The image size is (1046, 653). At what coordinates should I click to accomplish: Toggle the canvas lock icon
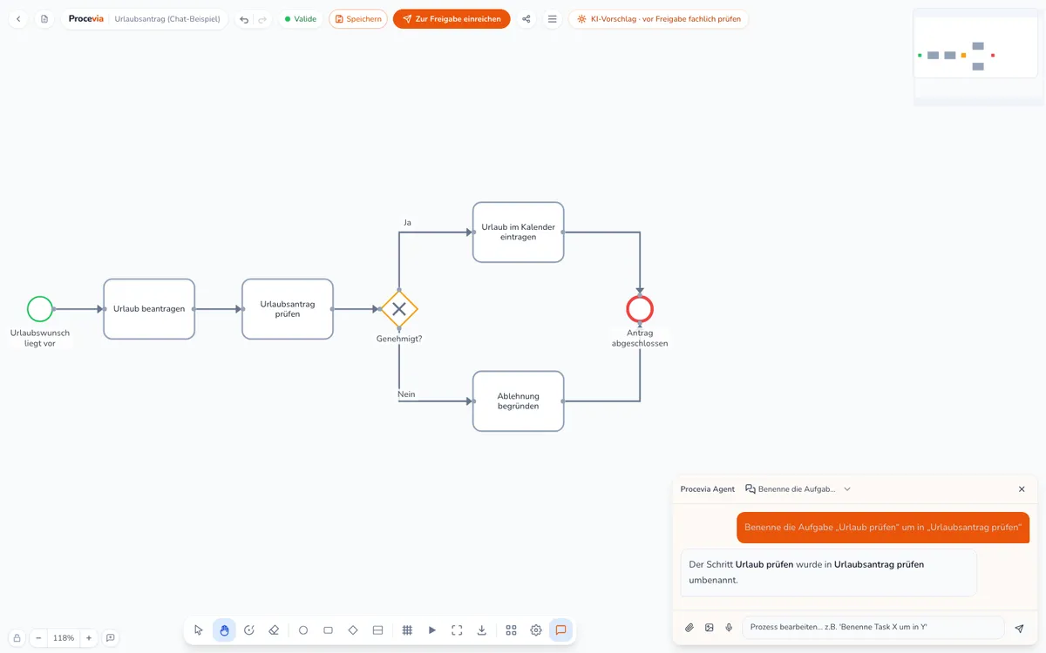17,638
